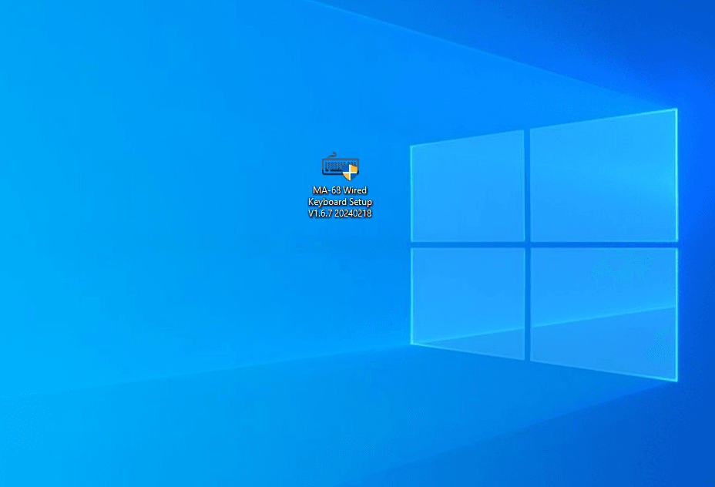Click the cable on top of keyboard icon

333,154
